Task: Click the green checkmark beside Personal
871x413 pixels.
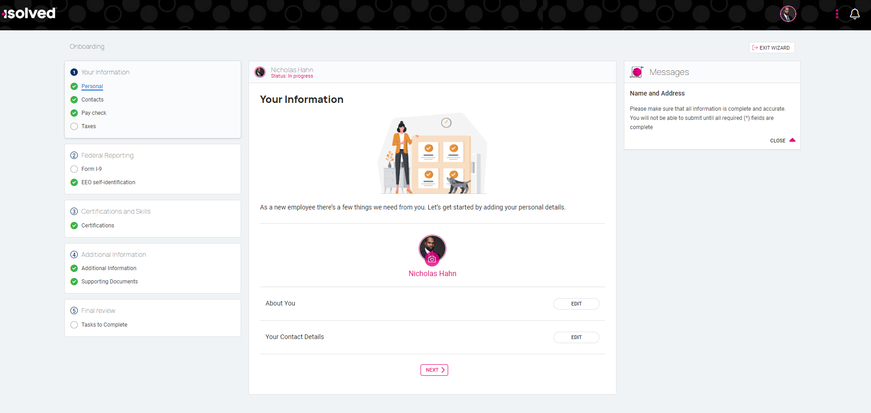Action: [x=74, y=86]
